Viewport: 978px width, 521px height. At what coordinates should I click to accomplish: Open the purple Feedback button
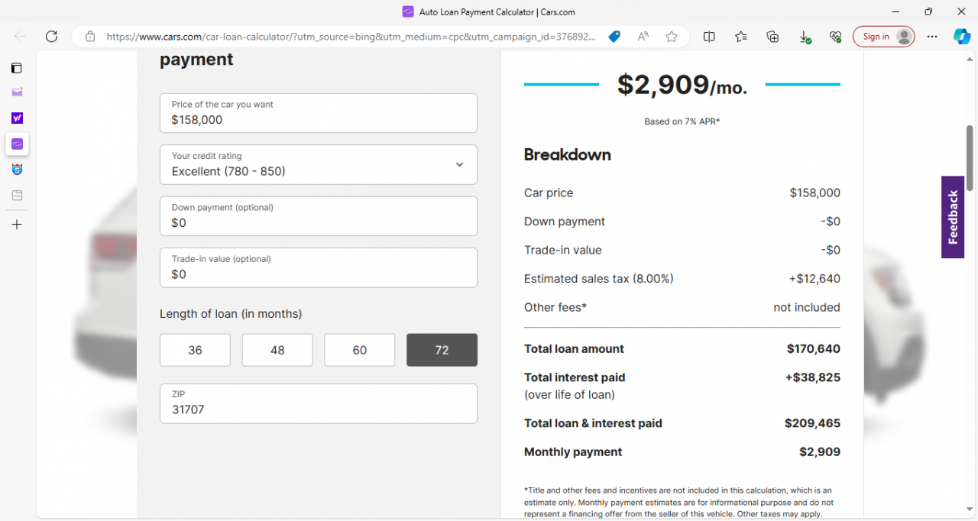(952, 217)
